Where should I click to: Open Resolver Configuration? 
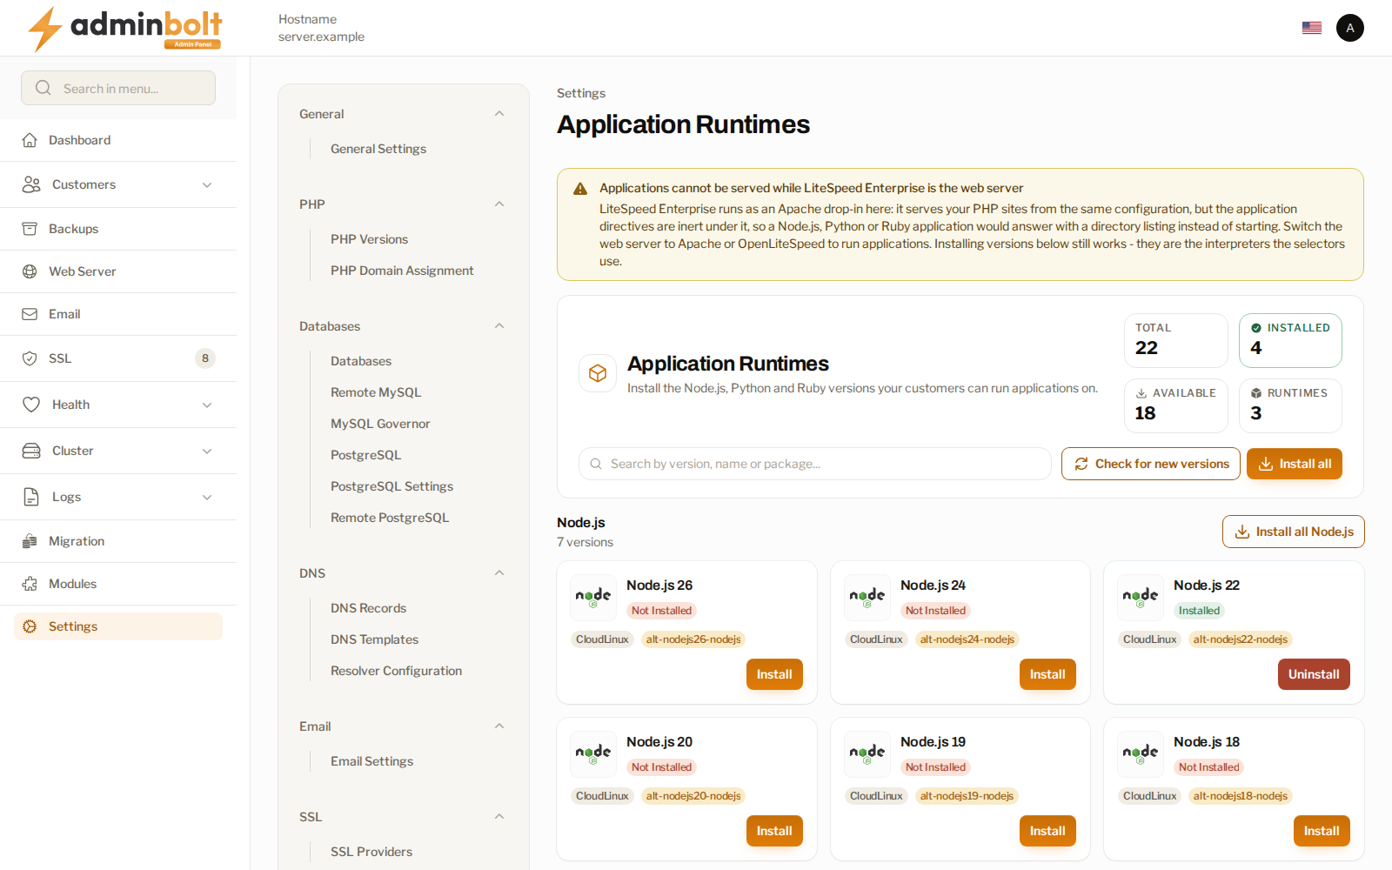[x=396, y=671]
